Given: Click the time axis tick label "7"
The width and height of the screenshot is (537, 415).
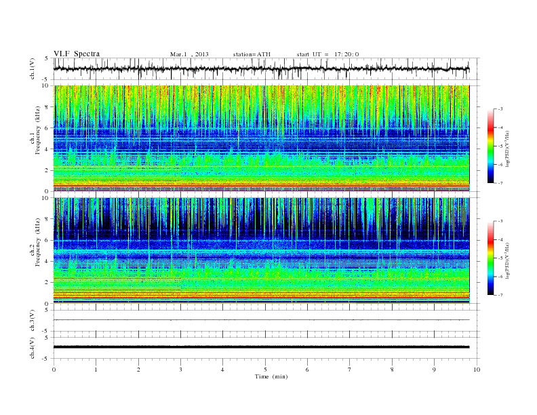Looking at the screenshot, I should (x=350, y=370).
